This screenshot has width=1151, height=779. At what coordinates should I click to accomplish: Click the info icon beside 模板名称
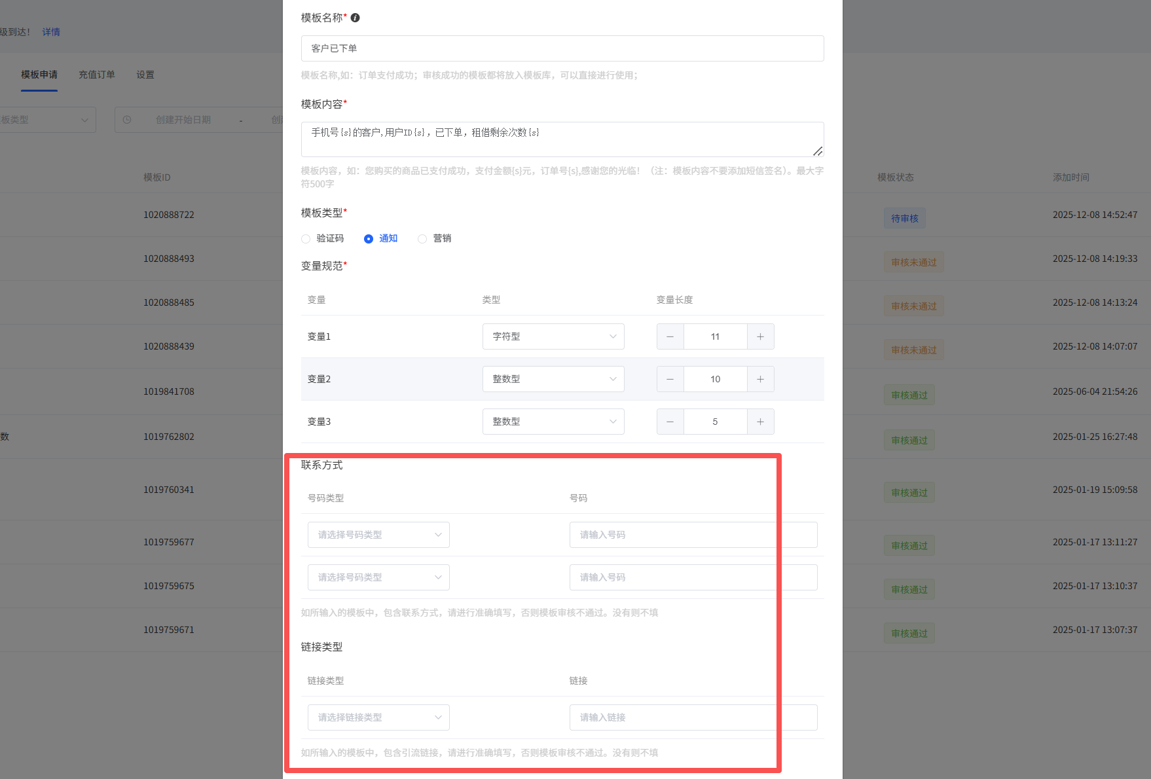[355, 18]
